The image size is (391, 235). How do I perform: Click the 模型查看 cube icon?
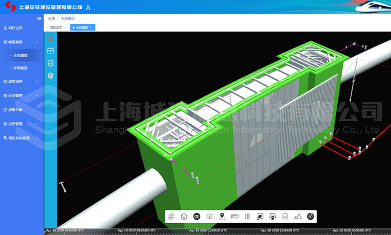tap(5, 42)
